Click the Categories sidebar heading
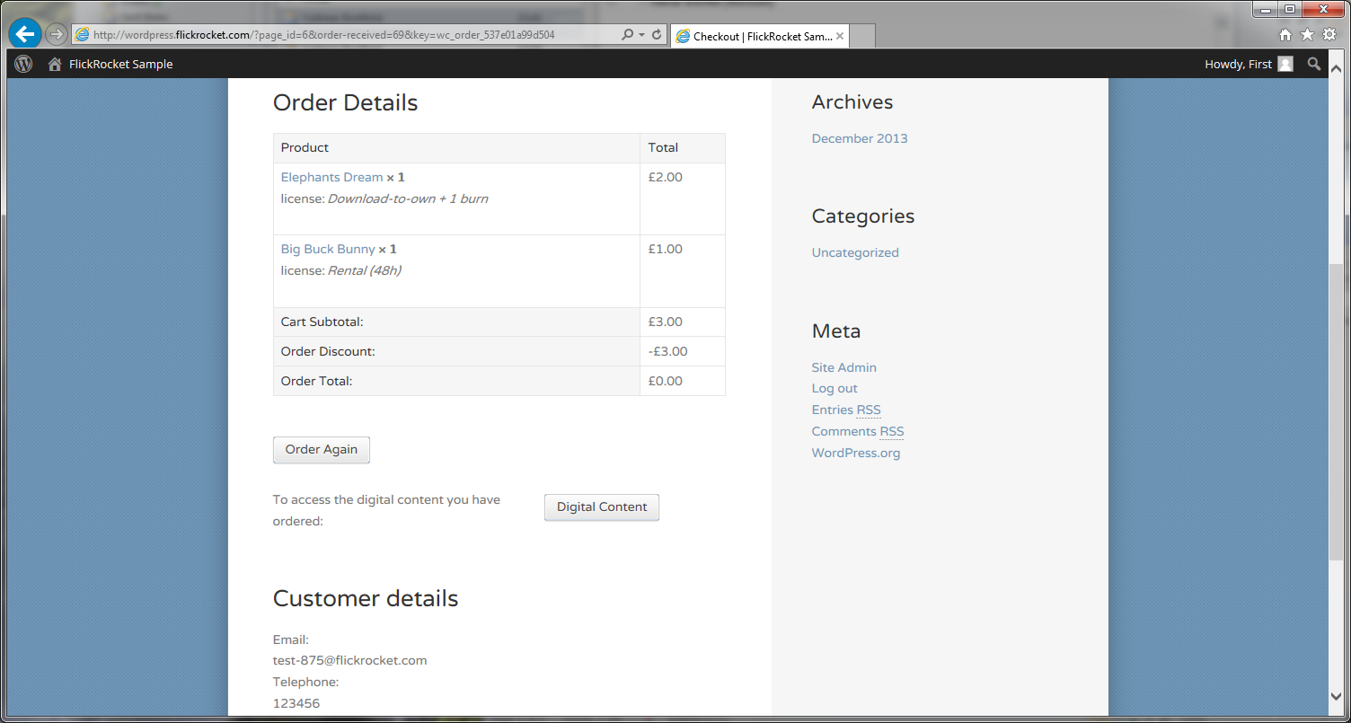The width and height of the screenshot is (1351, 723). (863, 216)
